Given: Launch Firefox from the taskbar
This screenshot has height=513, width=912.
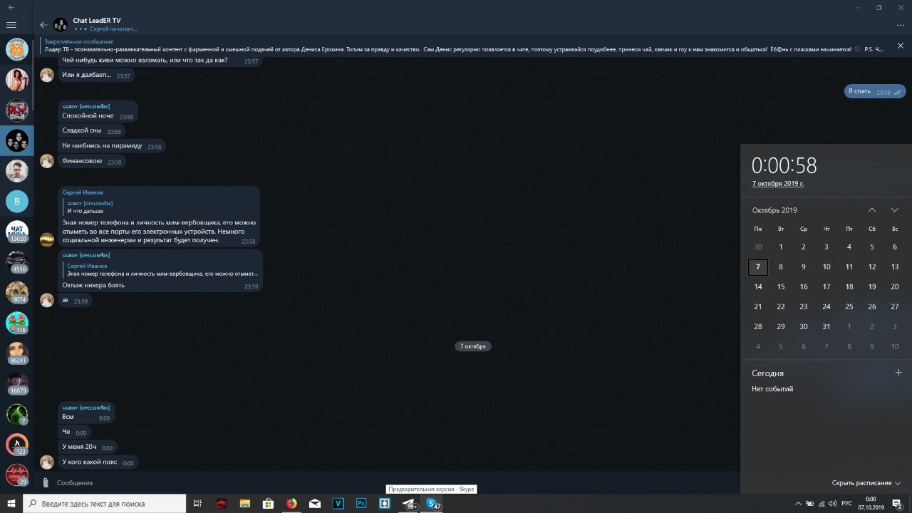Looking at the screenshot, I should pyautogui.click(x=291, y=504).
